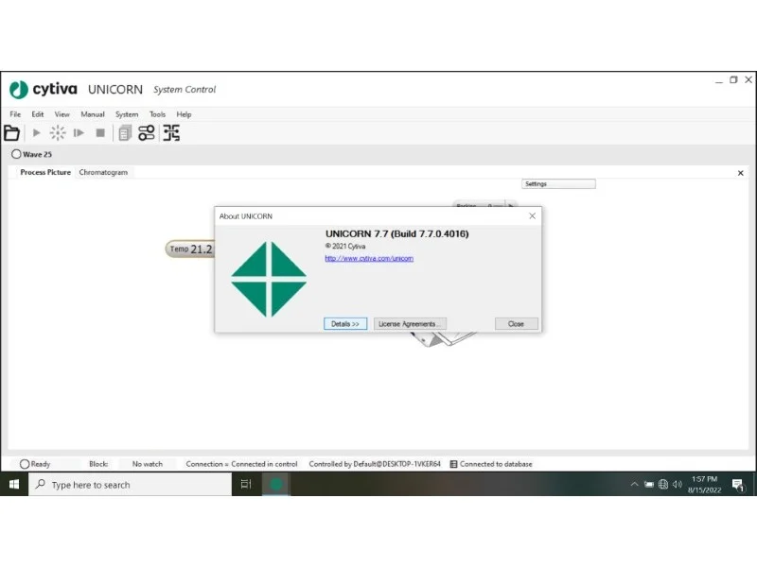This screenshot has width=757, height=567.
Task: Select the Wave 25 system indicator
Action: click(32, 154)
